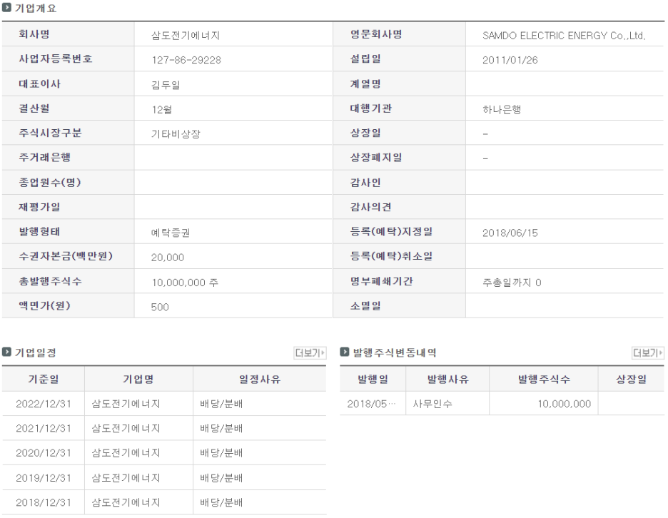This screenshot has width=668, height=518.
Task: Click the 수권자본금(백만원) label cell
Action: 69,256
